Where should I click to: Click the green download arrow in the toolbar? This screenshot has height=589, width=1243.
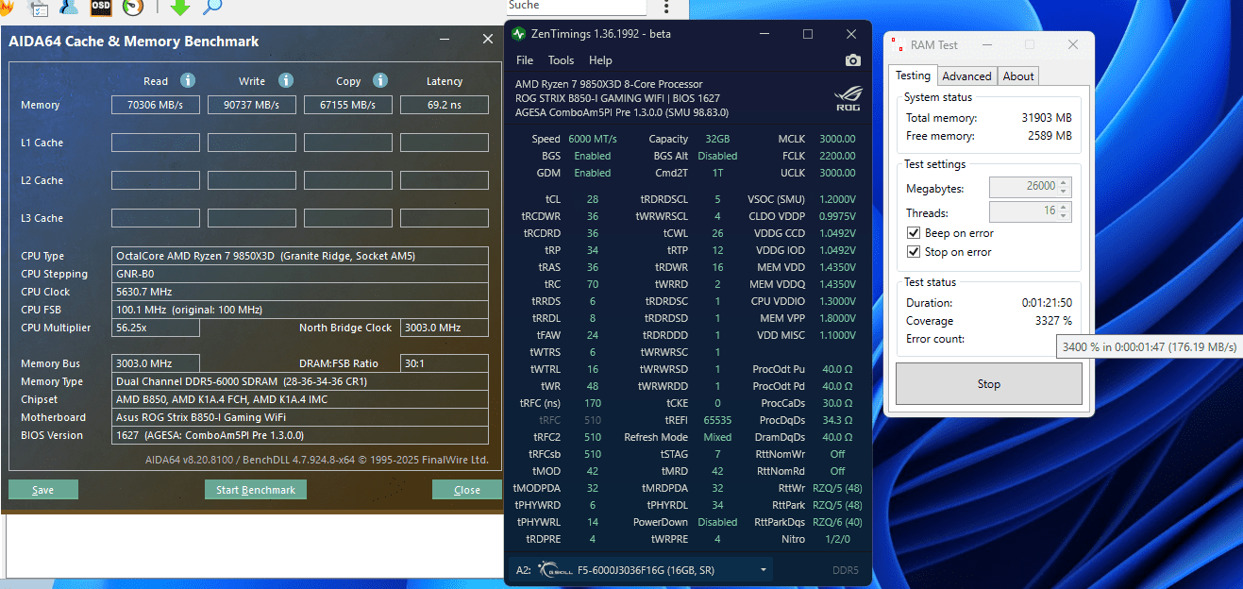179,8
